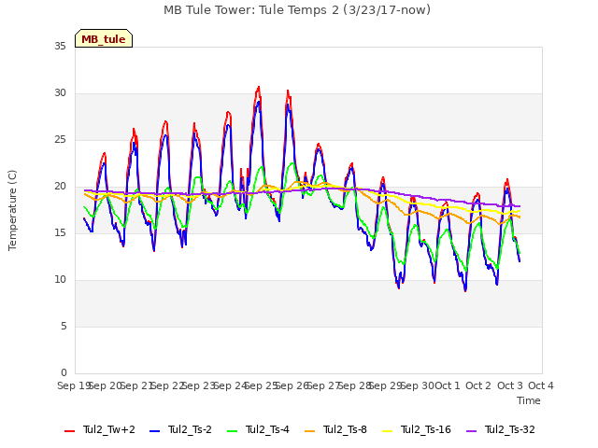The image size is (598, 448).
Task: Click the Oct 3 x-axis tick label
Action: click(x=510, y=385)
